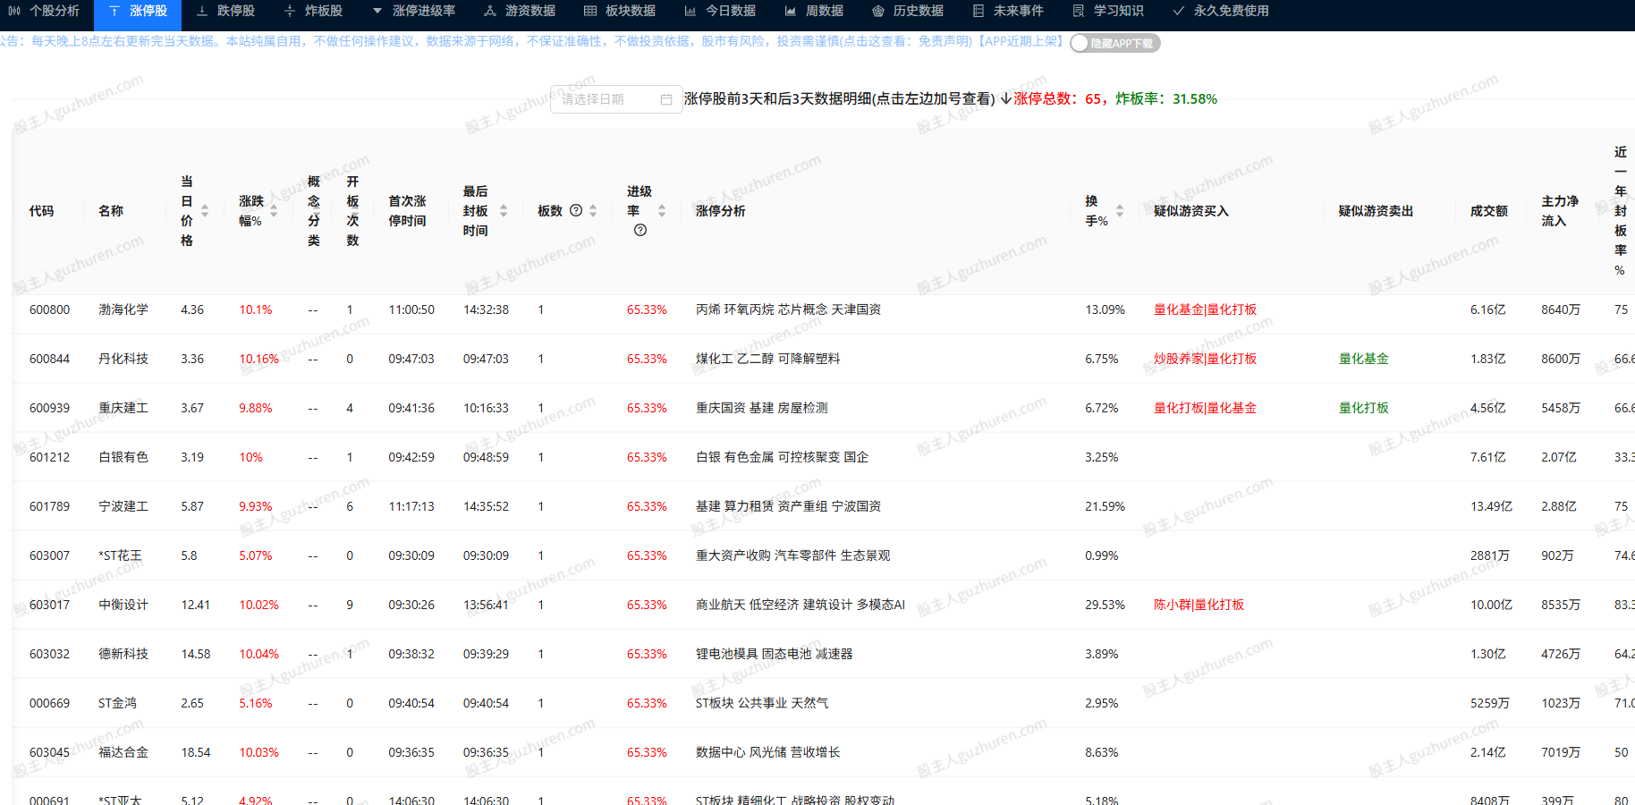Open the 未来事件 menu item
The image size is (1635, 805).
1008,11
